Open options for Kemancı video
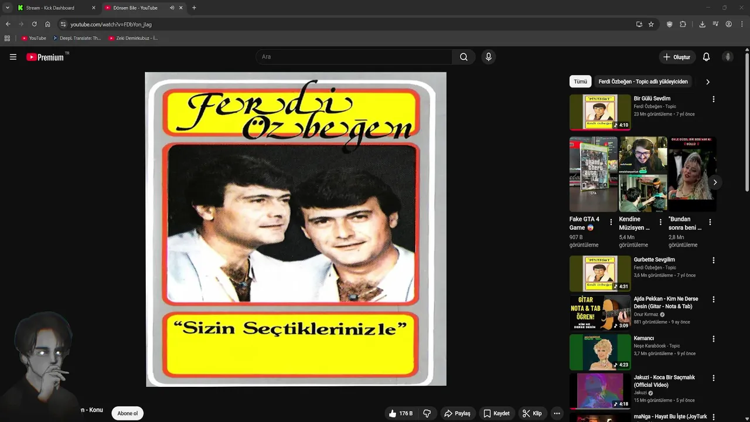This screenshot has width=750, height=422. [713, 339]
